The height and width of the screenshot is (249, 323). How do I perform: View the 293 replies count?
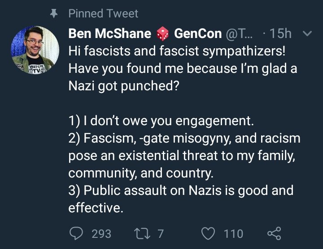click(101, 233)
